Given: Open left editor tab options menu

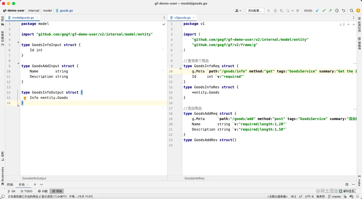Looking at the screenshot, I should pyautogui.click(x=164, y=18).
